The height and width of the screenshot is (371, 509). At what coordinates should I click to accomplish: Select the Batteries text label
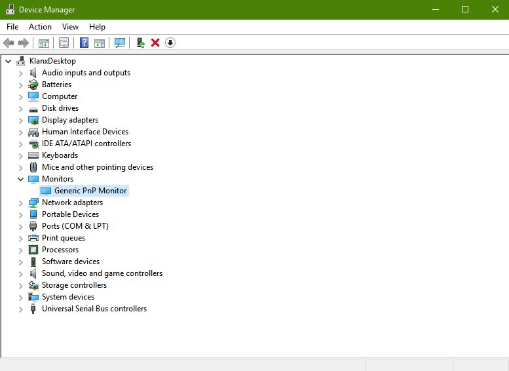[56, 85]
